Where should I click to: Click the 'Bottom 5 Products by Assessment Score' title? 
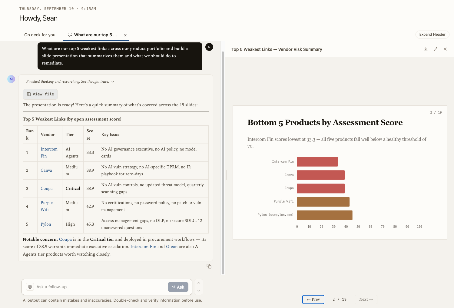click(x=325, y=122)
